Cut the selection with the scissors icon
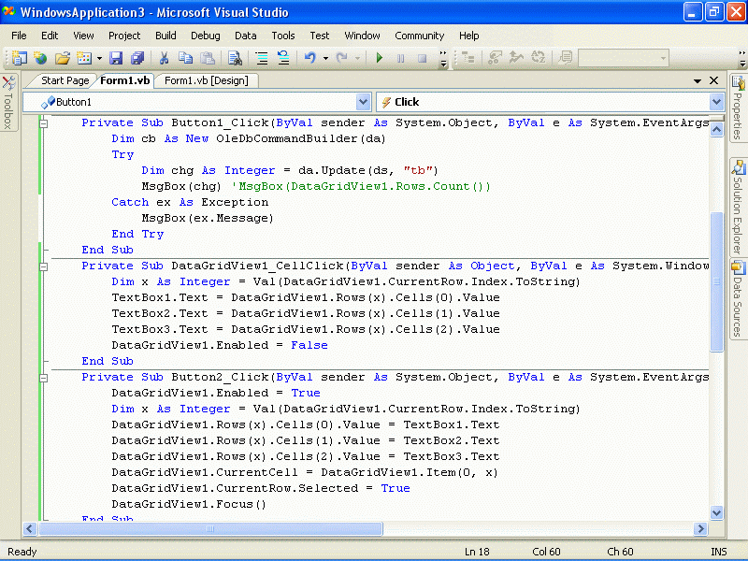748x561 pixels. (164, 58)
